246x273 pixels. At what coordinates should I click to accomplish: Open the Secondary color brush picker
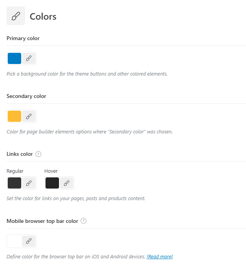click(x=29, y=116)
